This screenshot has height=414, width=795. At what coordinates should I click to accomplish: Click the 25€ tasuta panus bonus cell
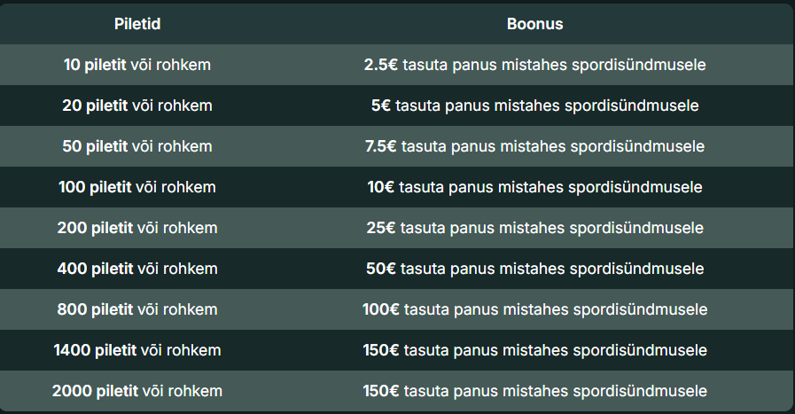[x=534, y=228]
